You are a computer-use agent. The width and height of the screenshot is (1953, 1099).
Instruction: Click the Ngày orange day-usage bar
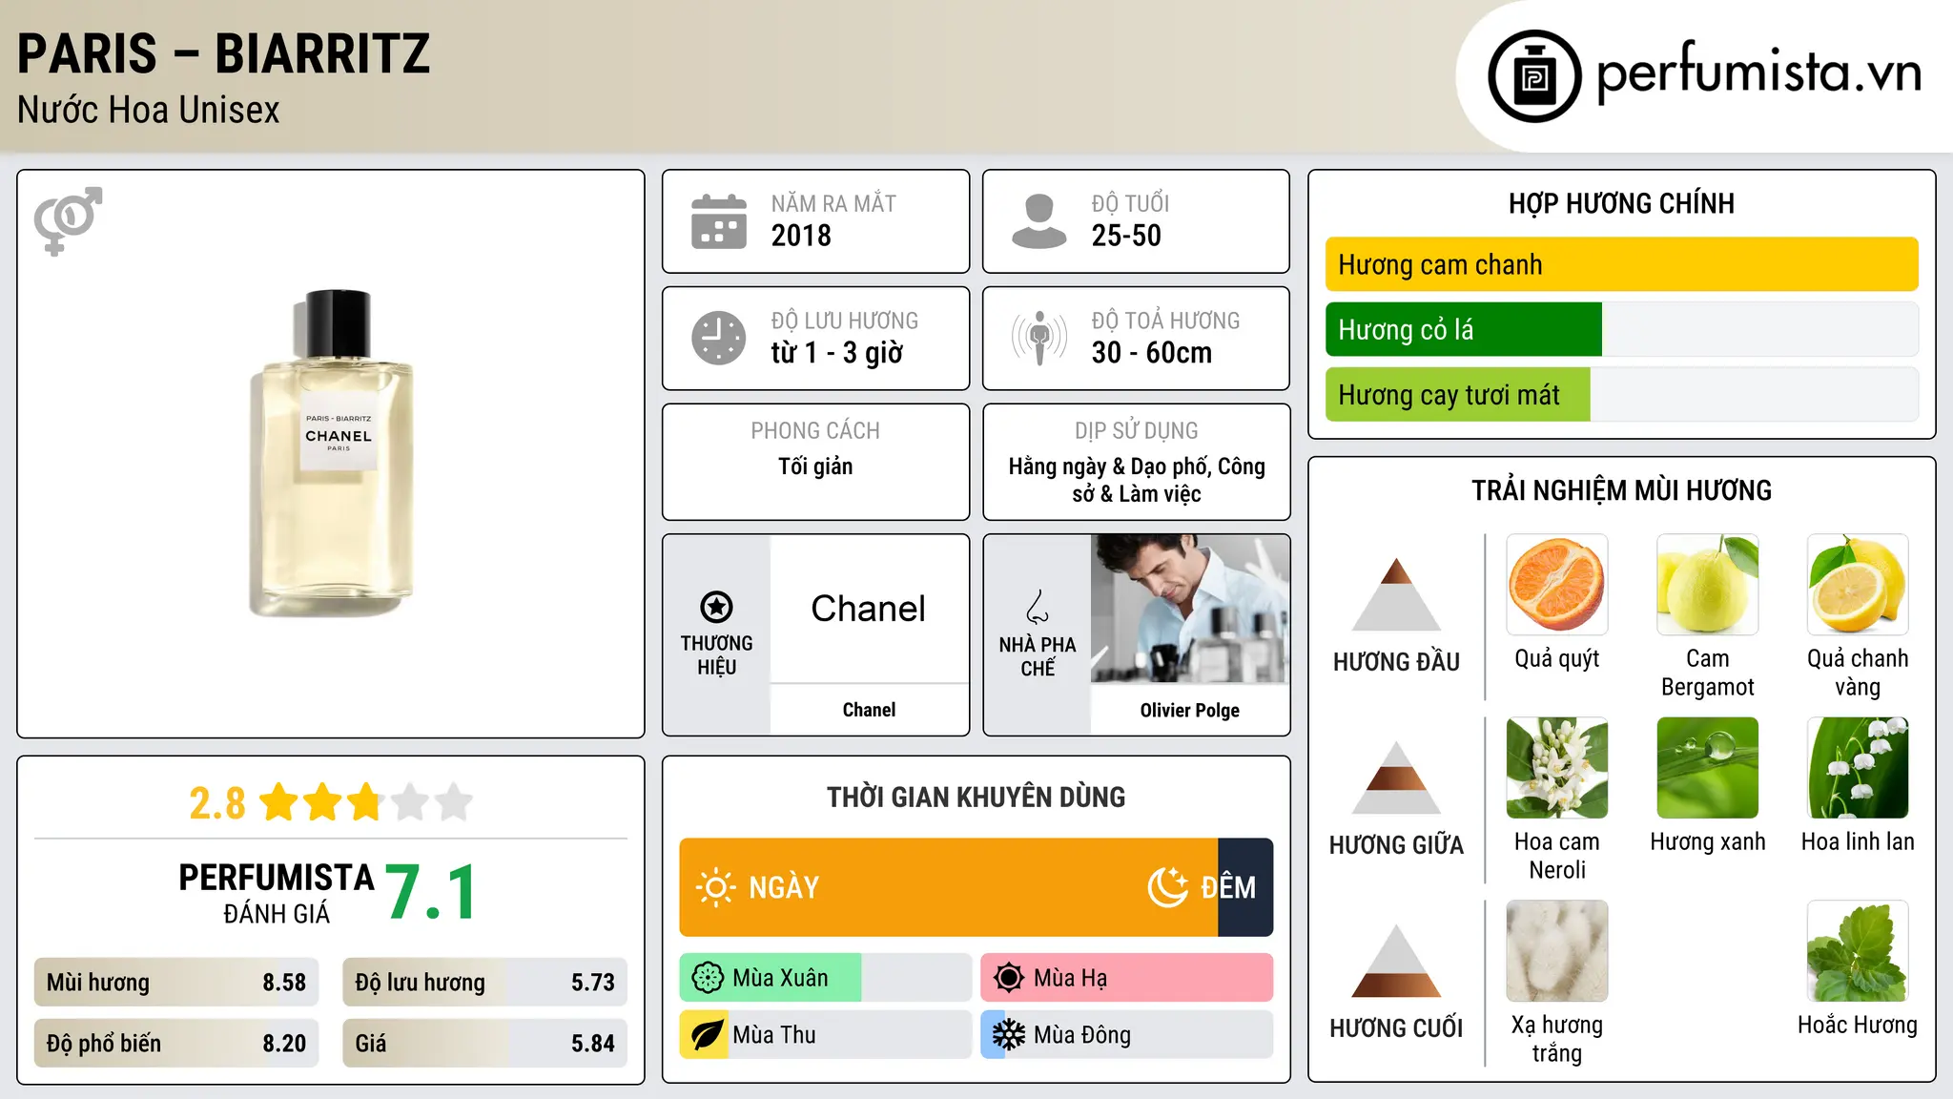click(x=949, y=887)
